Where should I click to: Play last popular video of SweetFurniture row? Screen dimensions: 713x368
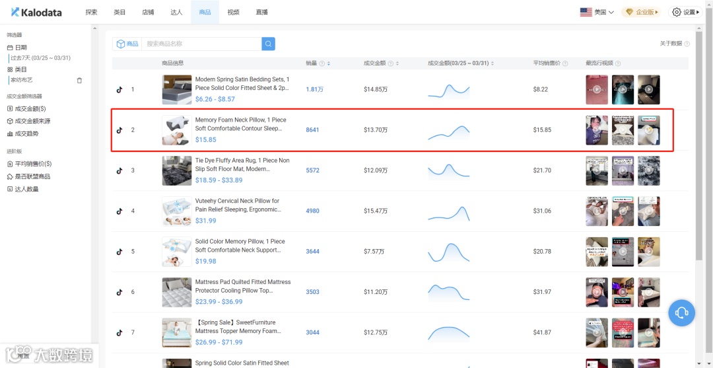tap(649, 332)
